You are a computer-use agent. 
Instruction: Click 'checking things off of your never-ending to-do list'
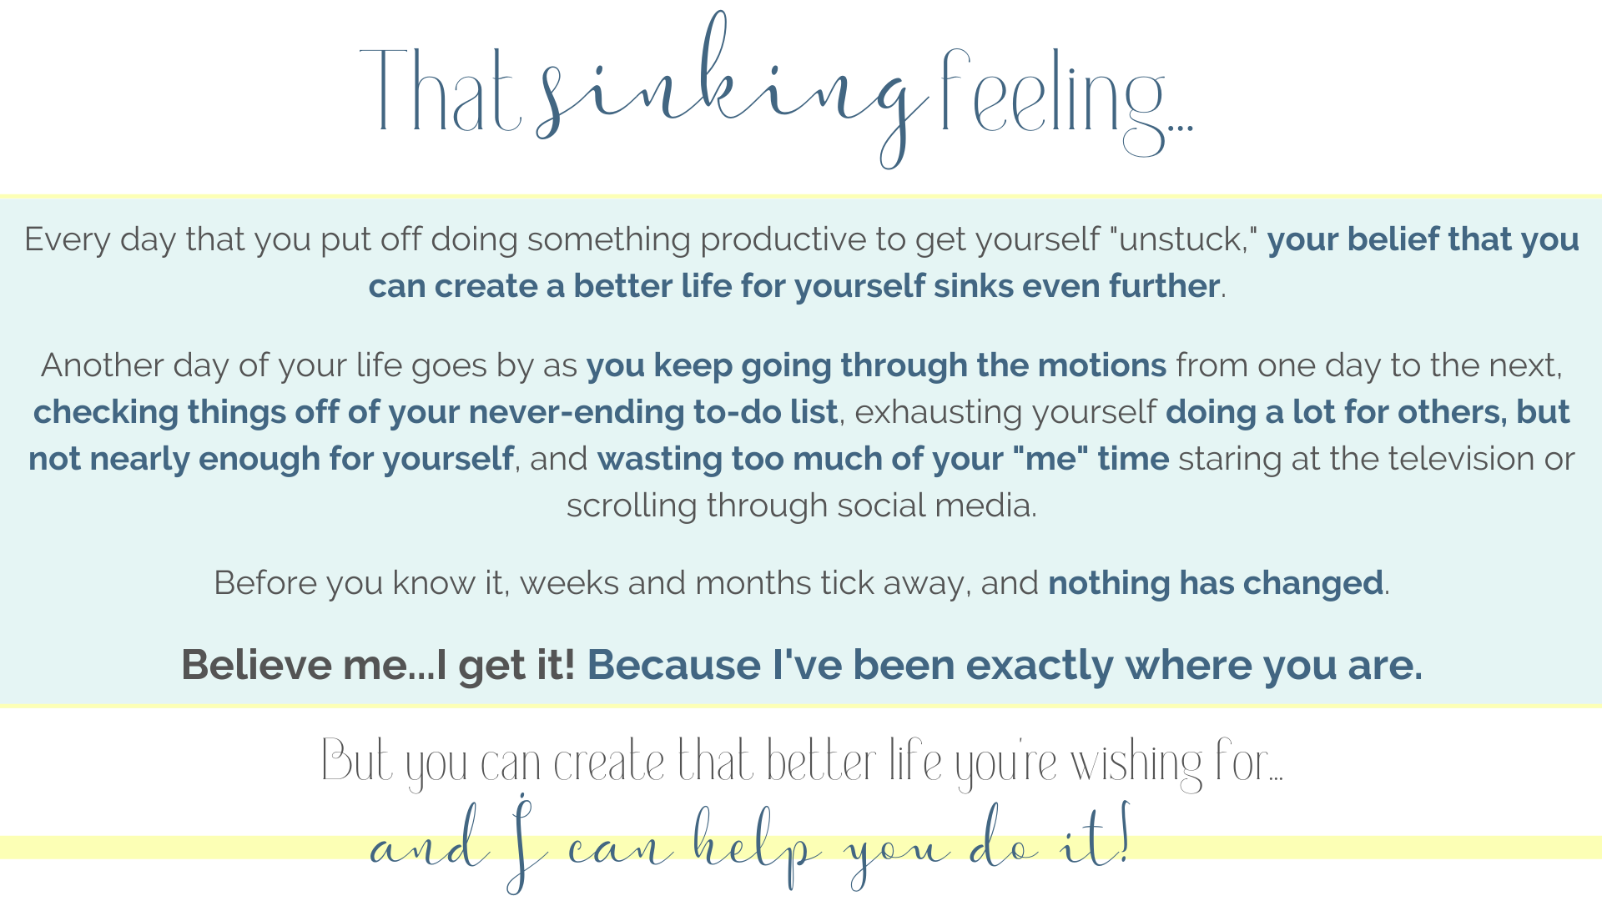coord(436,412)
